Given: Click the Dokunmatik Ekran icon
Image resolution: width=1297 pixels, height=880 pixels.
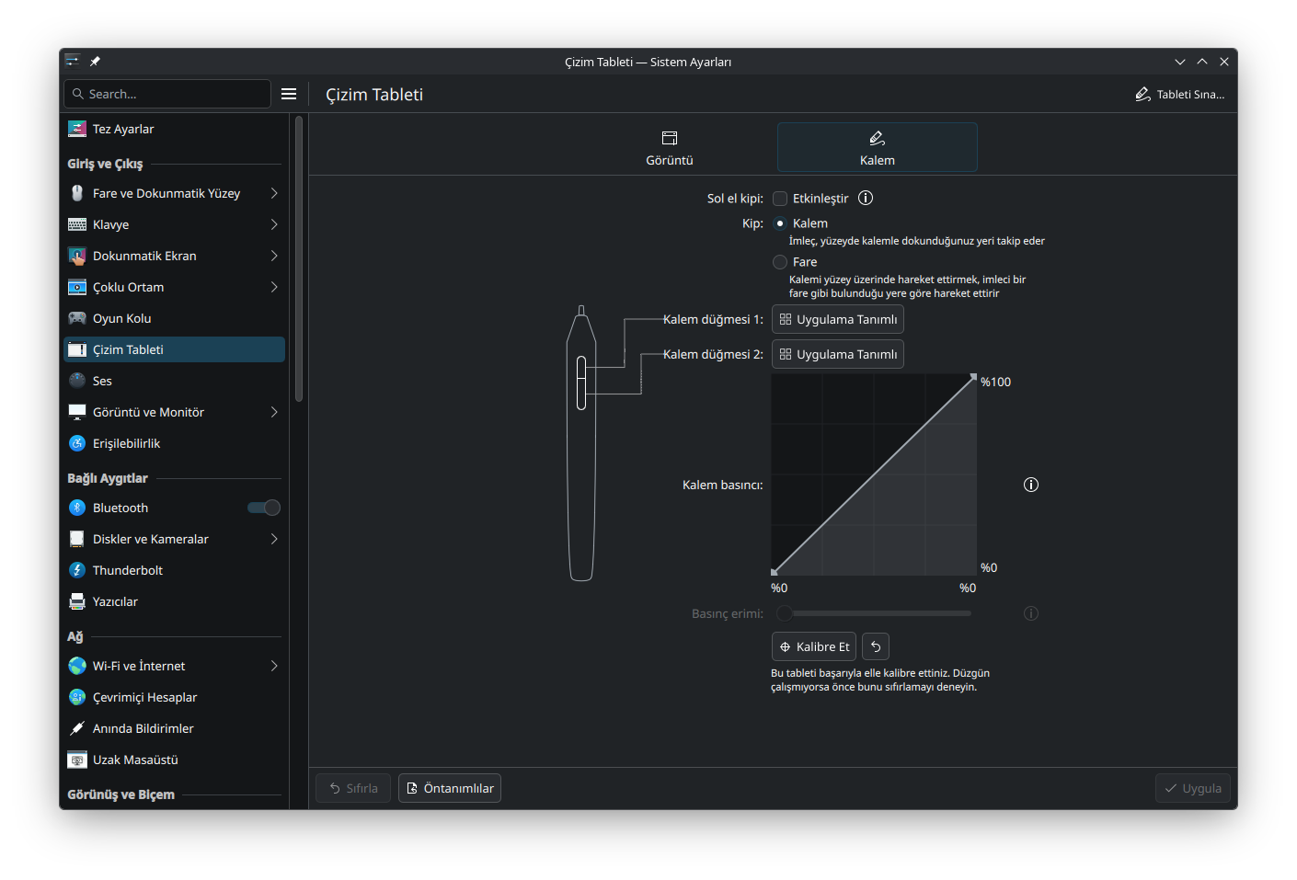Looking at the screenshot, I should coord(77,256).
